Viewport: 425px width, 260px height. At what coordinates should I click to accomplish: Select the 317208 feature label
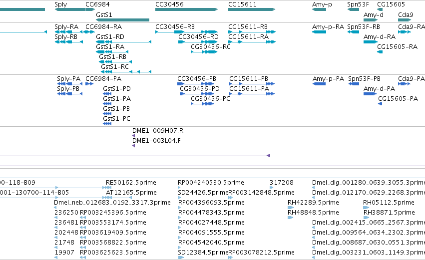282,183
